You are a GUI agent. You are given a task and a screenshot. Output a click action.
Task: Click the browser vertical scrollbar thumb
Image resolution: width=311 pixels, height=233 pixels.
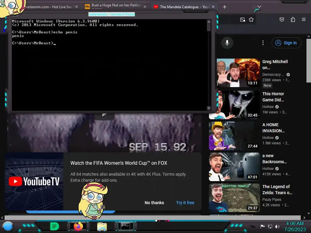click(x=309, y=61)
